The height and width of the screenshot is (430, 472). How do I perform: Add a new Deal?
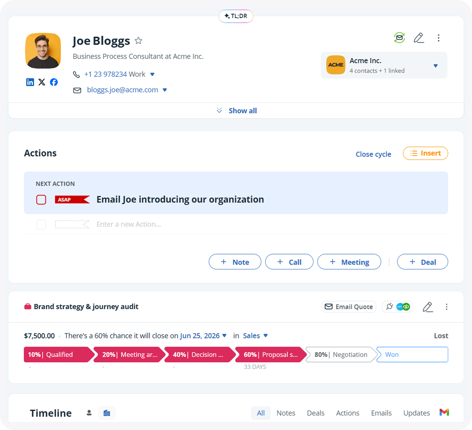tap(423, 262)
